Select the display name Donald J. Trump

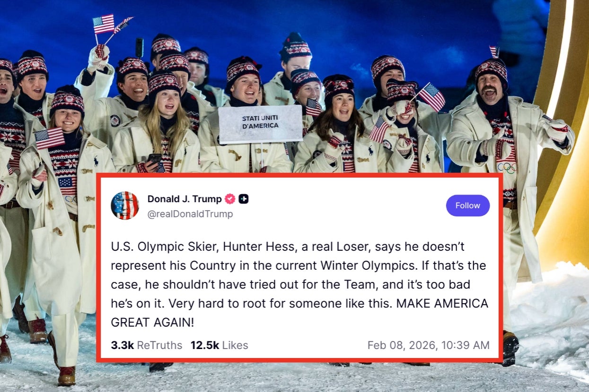coord(185,199)
